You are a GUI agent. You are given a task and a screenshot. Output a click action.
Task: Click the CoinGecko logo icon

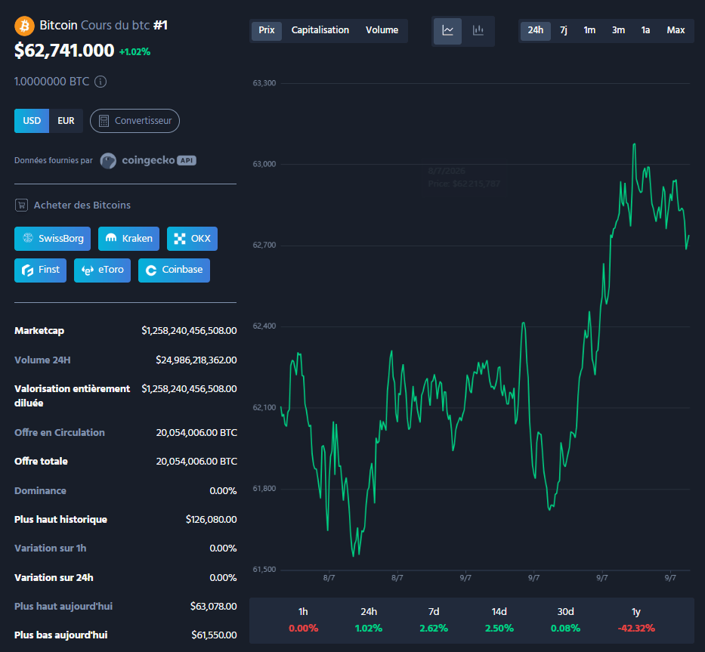[108, 160]
